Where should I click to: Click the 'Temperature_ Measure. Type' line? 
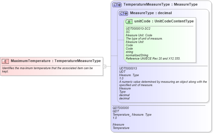[132, 115]
